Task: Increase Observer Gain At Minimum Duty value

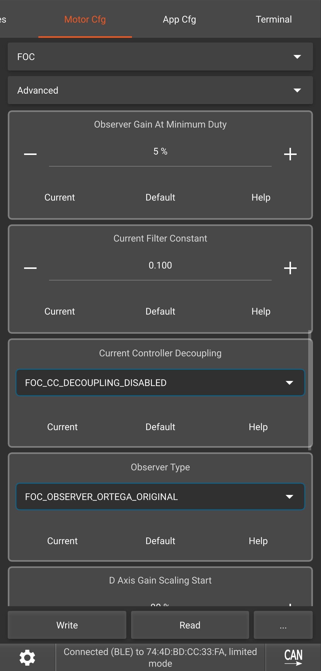Action: pos(290,154)
